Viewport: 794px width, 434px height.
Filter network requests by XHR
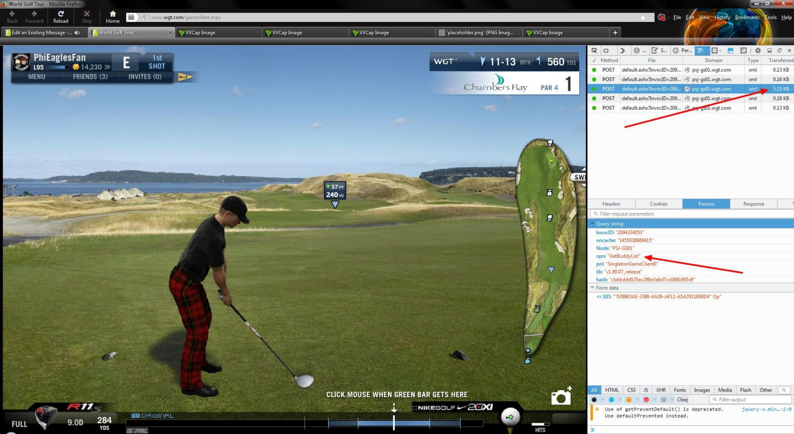click(661, 390)
